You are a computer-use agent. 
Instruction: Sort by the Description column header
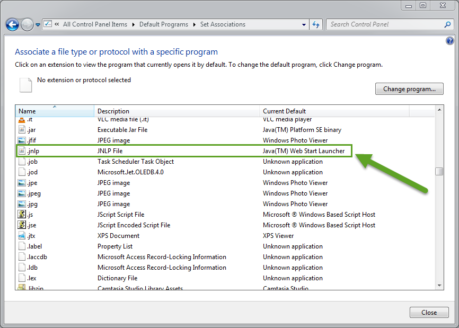(177, 111)
